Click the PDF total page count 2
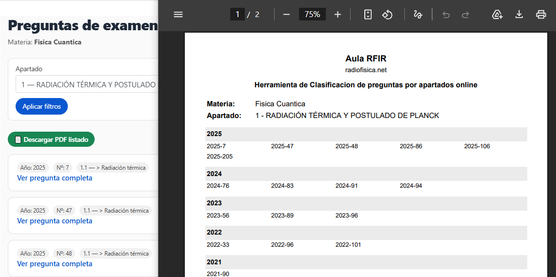556x277 pixels. tap(257, 15)
